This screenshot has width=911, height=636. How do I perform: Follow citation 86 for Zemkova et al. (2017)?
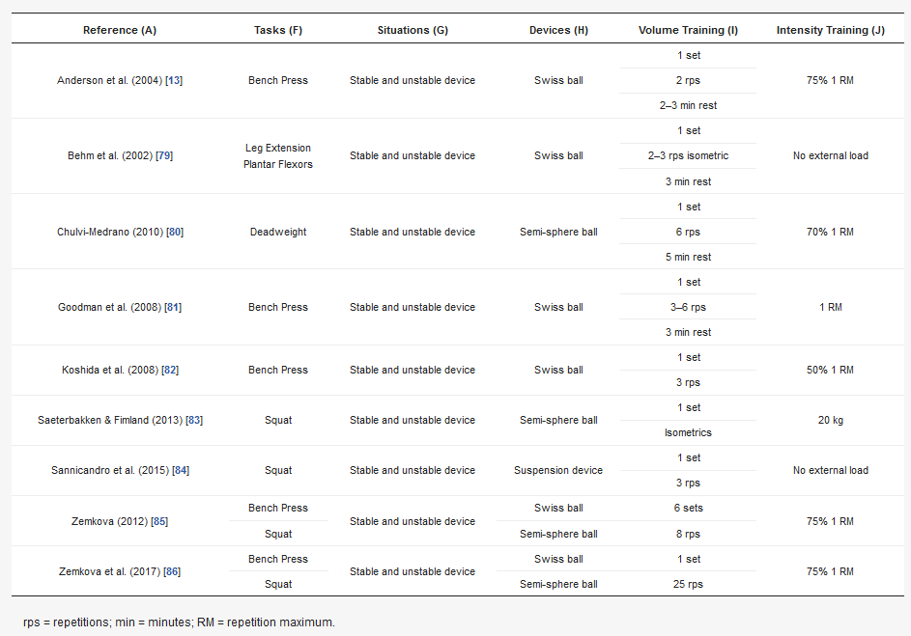pos(172,572)
